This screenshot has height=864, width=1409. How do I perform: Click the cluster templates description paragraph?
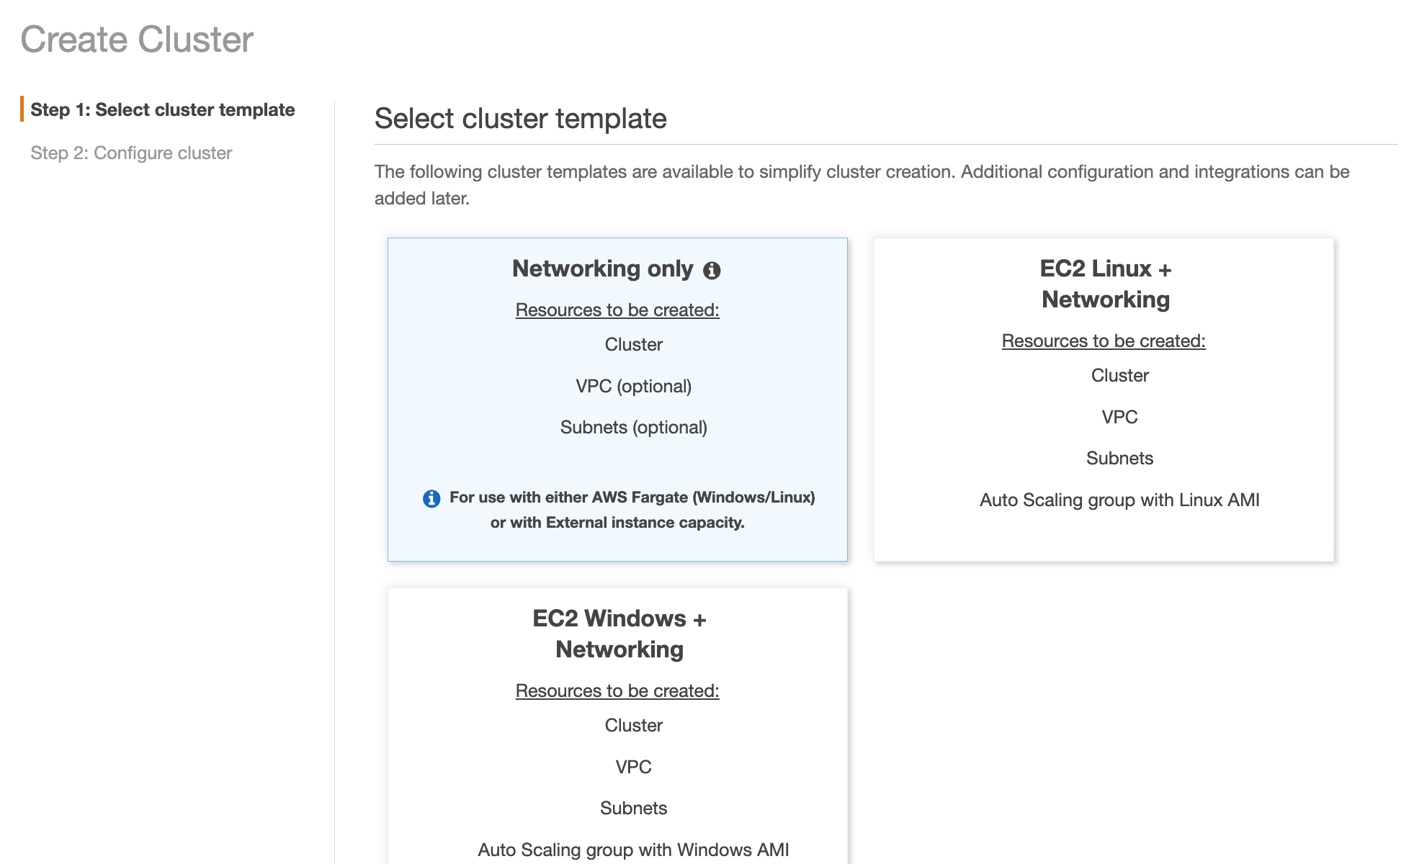point(862,184)
